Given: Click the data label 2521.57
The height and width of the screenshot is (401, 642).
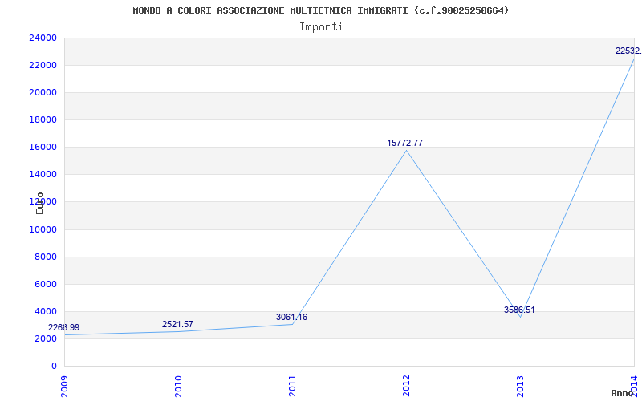Looking at the screenshot, I should (x=177, y=325).
